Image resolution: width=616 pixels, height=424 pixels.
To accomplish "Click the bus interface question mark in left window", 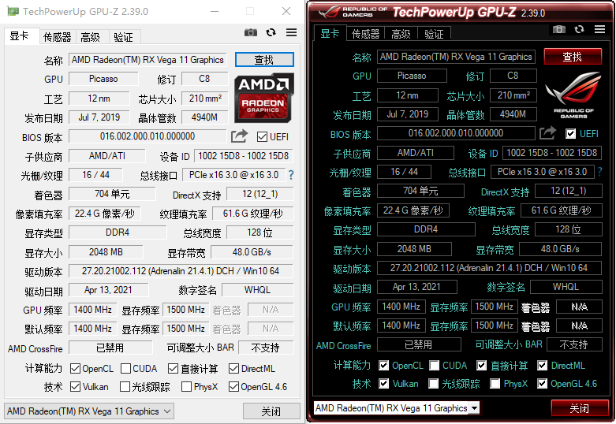I will [x=291, y=175].
